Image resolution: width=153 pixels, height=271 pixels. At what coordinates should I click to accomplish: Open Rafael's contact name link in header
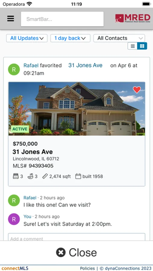point(31,66)
